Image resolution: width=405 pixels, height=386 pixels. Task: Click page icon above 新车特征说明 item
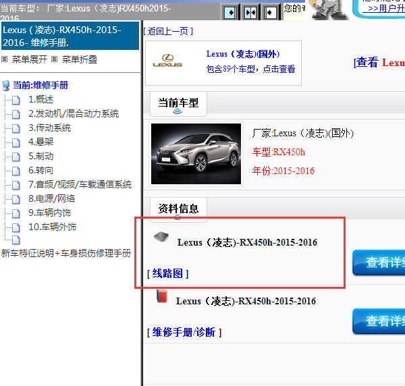click(x=16, y=240)
